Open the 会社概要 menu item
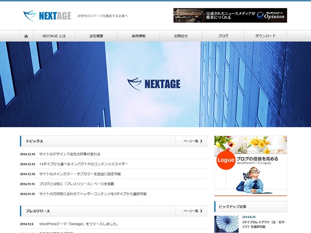 click(x=96, y=36)
